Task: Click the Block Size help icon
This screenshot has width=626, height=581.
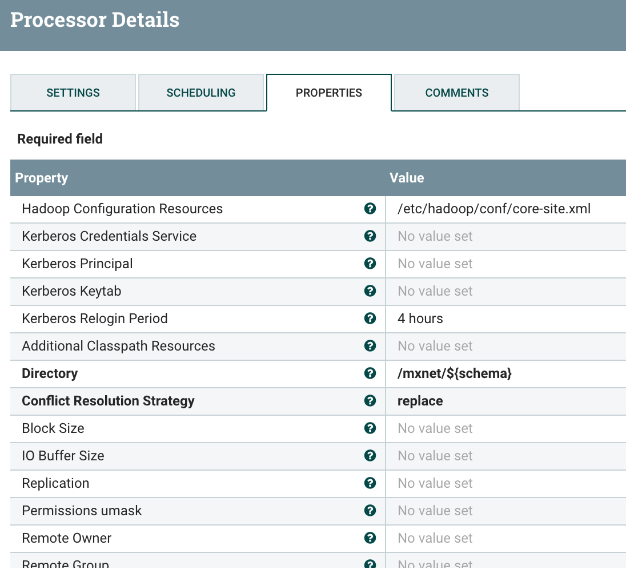Action: tap(370, 428)
